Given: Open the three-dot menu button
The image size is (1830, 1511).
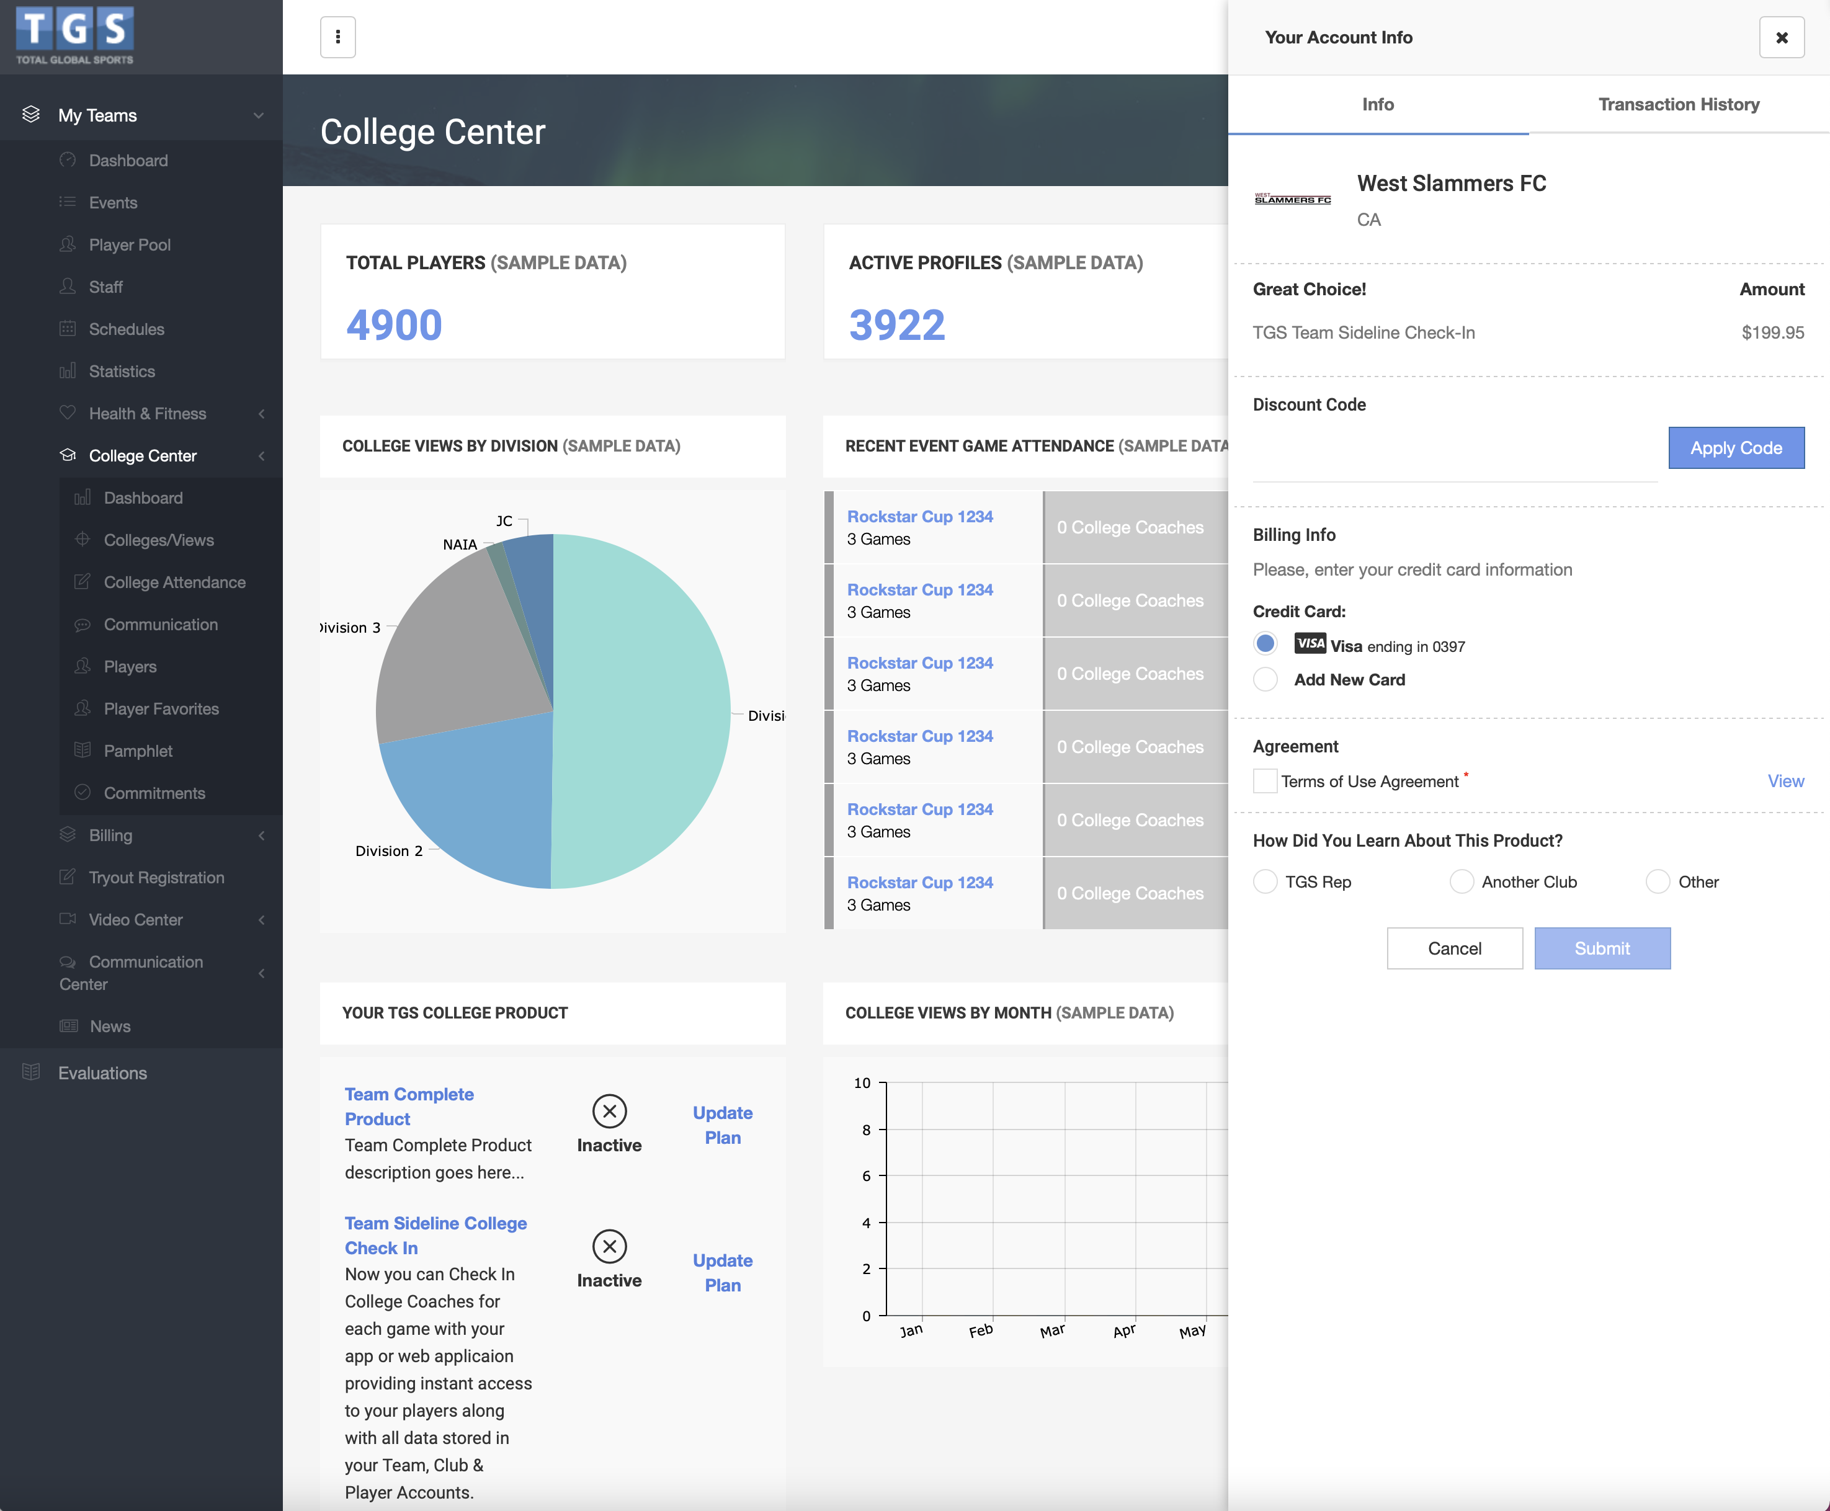Looking at the screenshot, I should [338, 37].
